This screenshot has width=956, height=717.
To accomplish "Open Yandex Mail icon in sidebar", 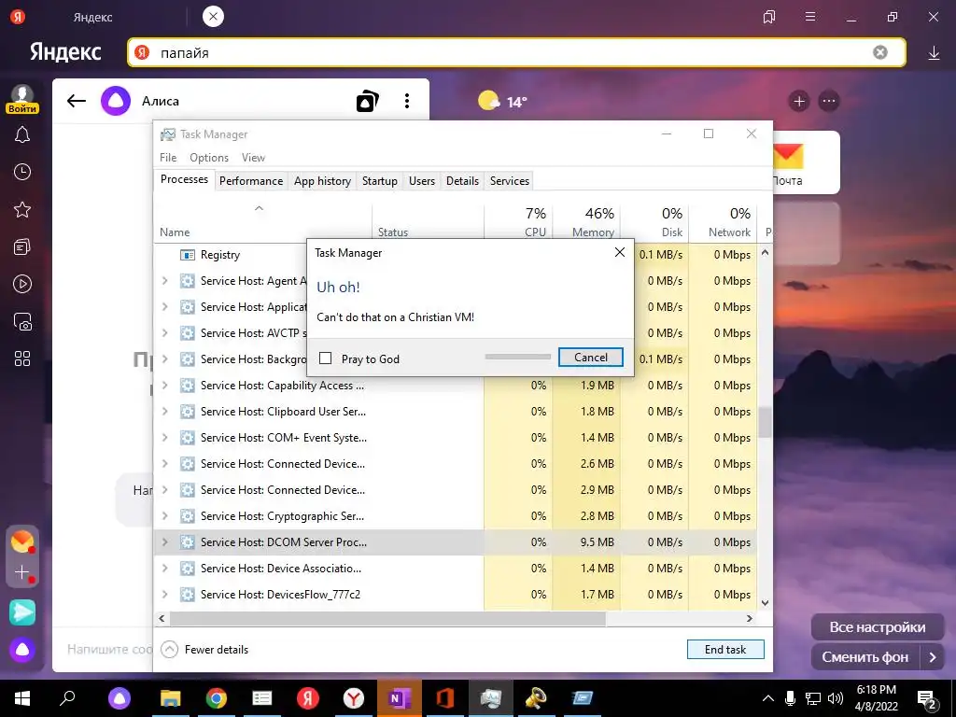I will pos(22,541).
